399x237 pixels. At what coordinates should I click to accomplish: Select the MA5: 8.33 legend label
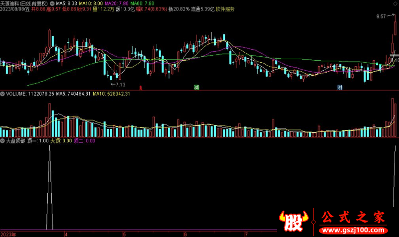click(66, 3)
